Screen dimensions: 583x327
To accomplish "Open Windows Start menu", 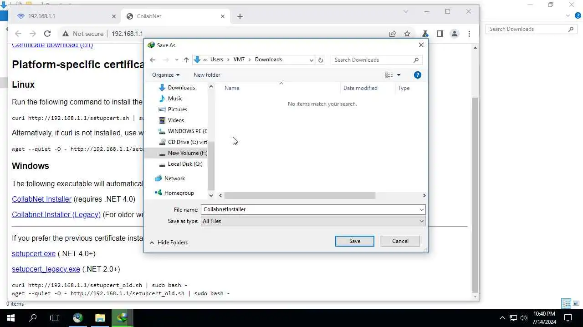I will (x=11, y=318).
